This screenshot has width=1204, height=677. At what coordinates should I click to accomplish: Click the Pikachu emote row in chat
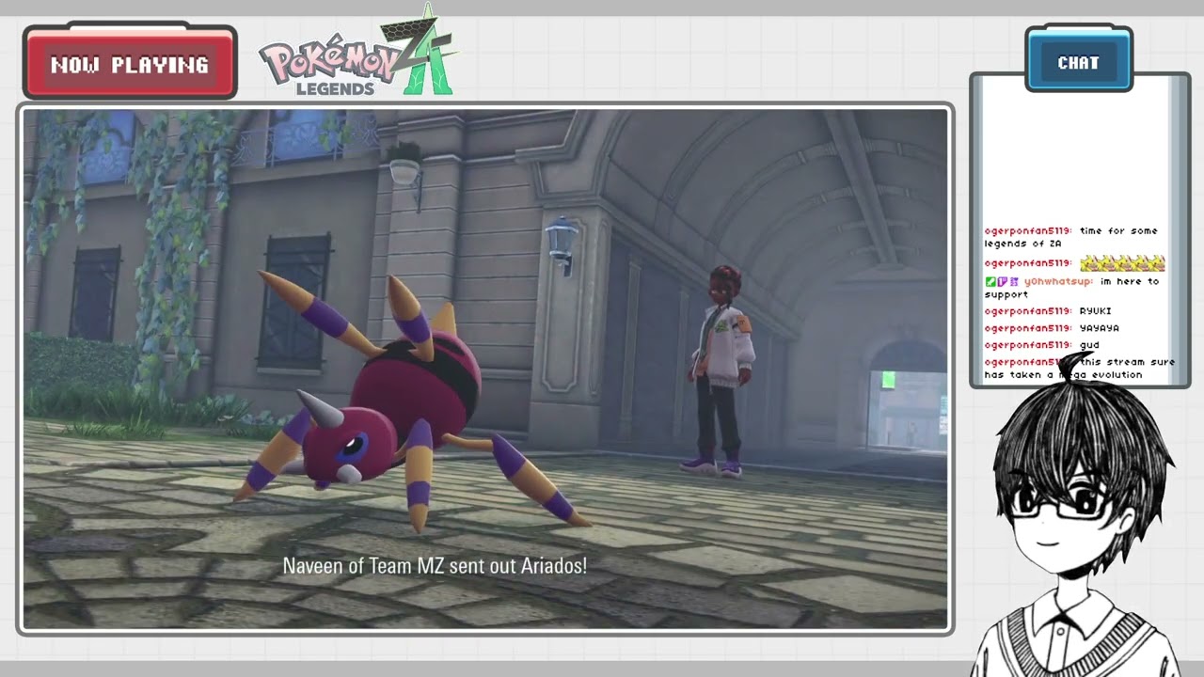tap(1122, 263)
